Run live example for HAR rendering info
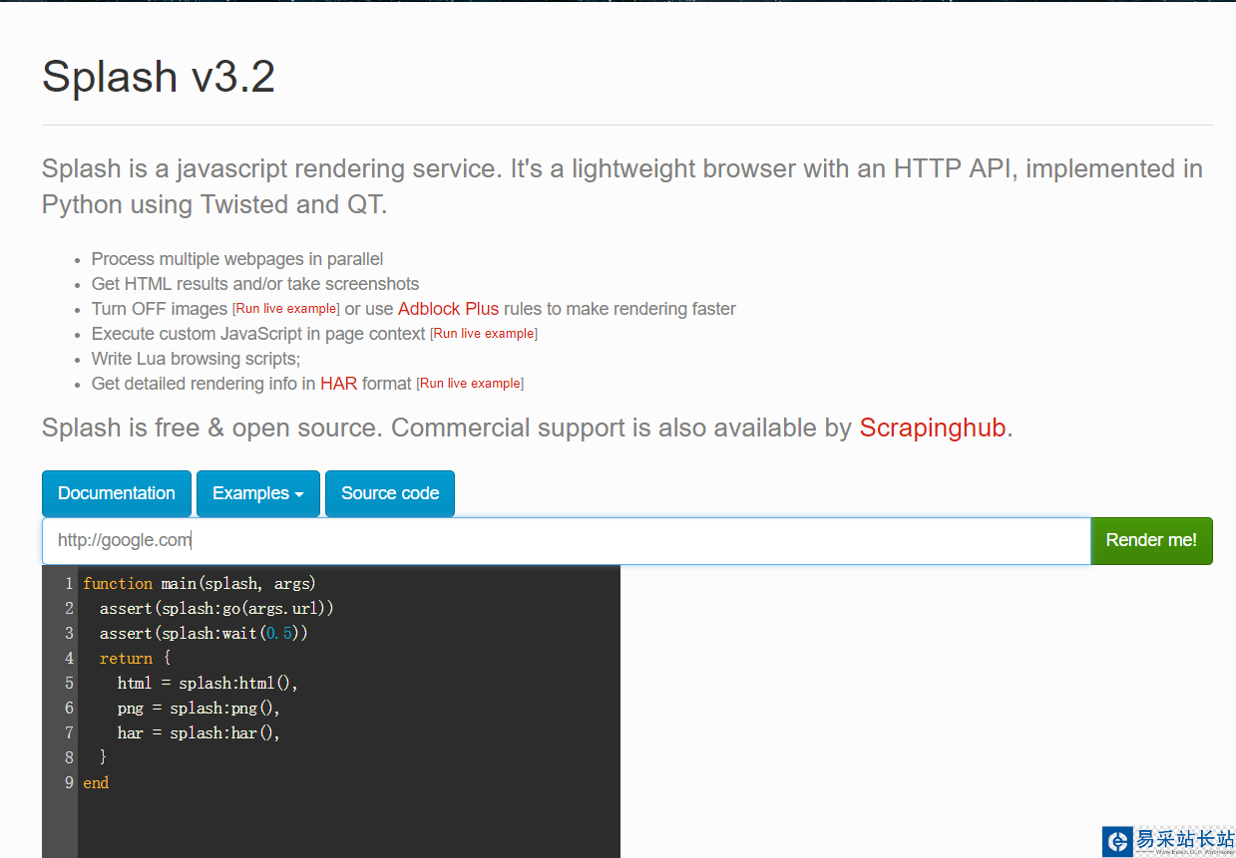 pos(470,384)
